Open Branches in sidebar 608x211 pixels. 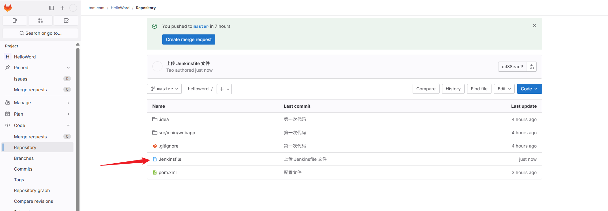[x=38, y=158]
